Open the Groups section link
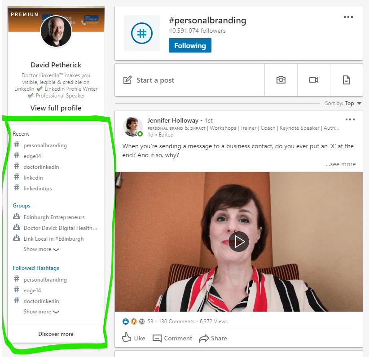The width and height of the screenshot is (369, 357). tap(22, 206)
